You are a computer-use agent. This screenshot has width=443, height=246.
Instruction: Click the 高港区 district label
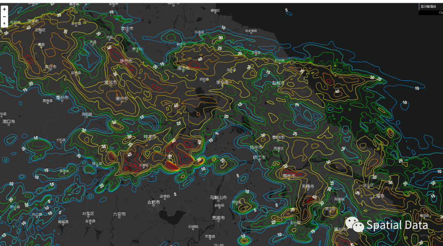tap(278, 148)
